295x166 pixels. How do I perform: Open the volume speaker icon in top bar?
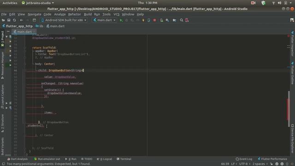(x=280, y=3)
